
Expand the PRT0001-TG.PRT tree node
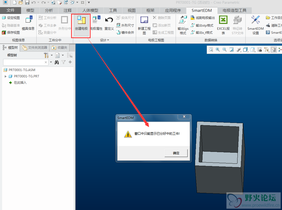click(x=6, y=76)
